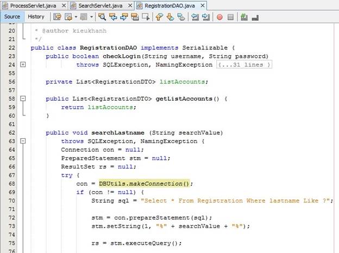Open the Back navigation history dropdown arrow
The width and height of the screenshot is (339, 253).
click(76, 17)
